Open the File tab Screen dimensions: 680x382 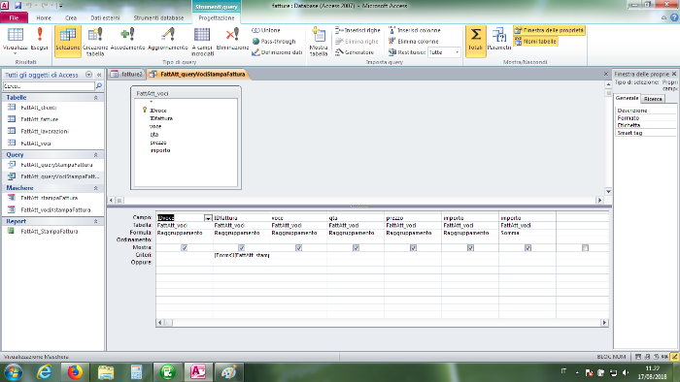click(14, 17)
